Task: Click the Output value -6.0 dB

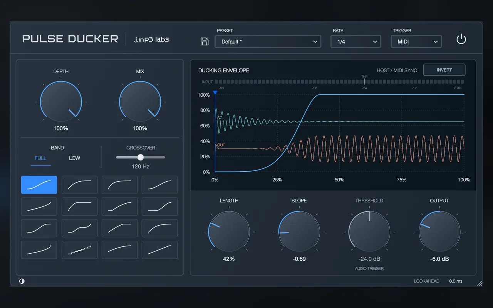Action: point(439,259)
